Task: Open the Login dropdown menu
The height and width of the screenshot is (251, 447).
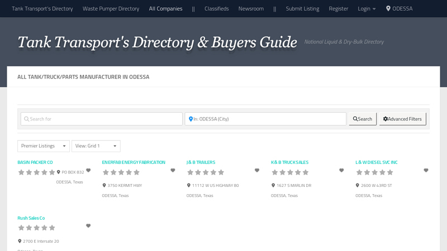Action: [367, 9]
